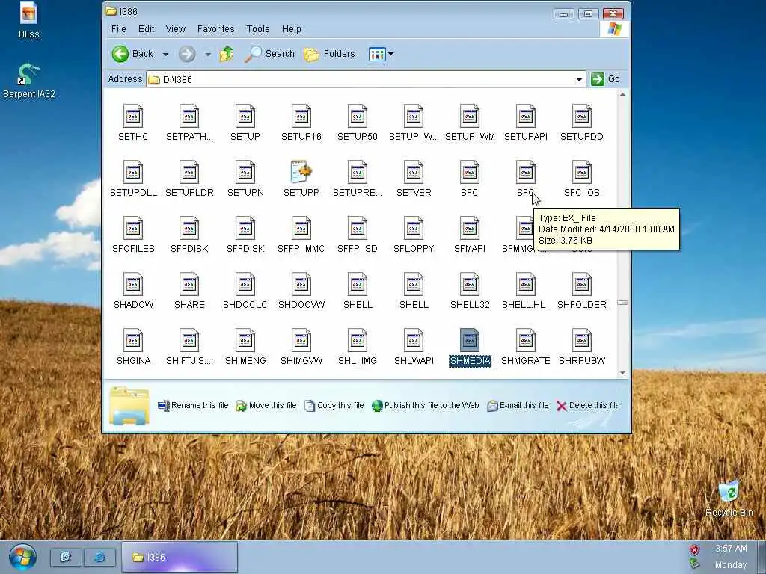Viewport: 766px width, 574px height.
Task: Click the green Back arrow button
Action: 120,54
